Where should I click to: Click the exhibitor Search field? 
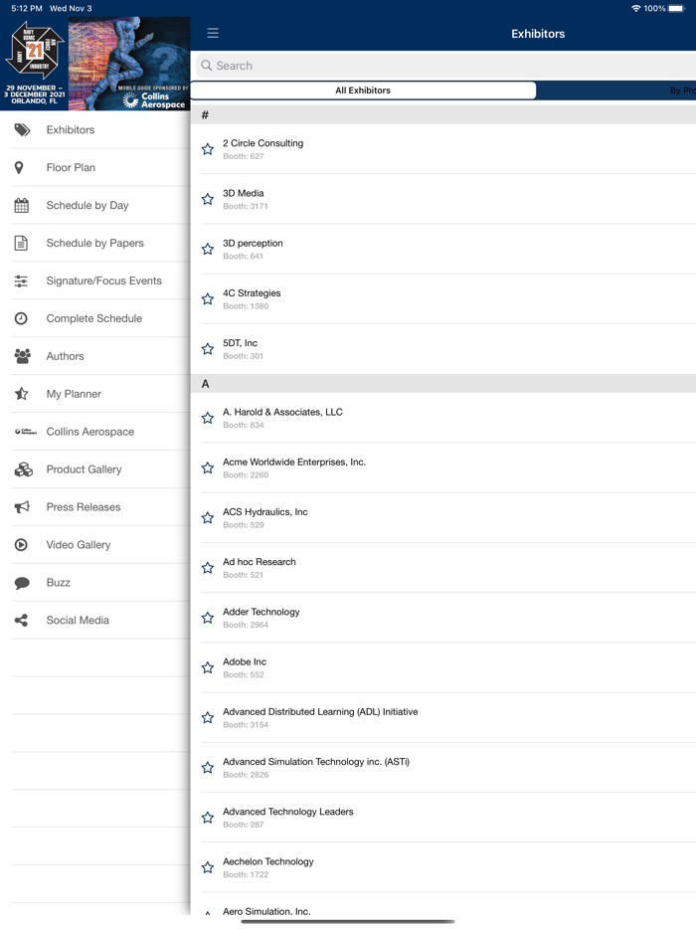pyautogui.click(x=447, y=66)
